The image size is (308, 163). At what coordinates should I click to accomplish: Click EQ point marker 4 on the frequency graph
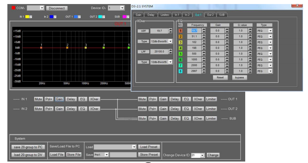point(104,47)
